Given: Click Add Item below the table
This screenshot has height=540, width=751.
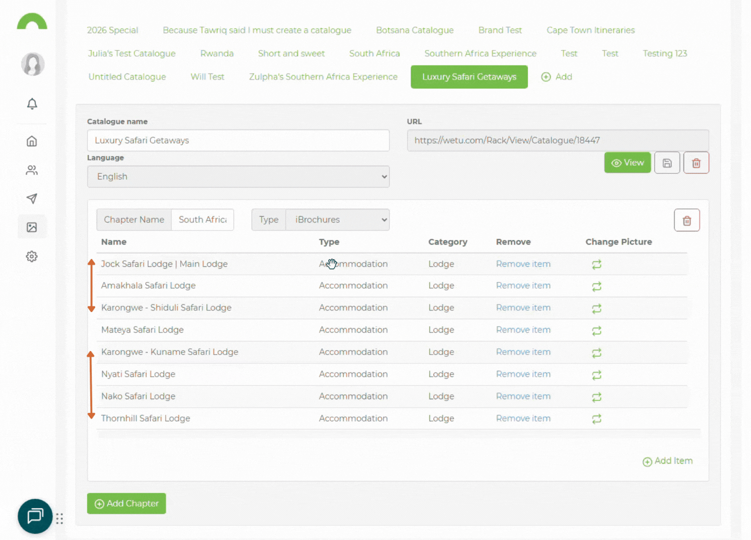Looking at the screenshot, I should [x=668, y=461].
